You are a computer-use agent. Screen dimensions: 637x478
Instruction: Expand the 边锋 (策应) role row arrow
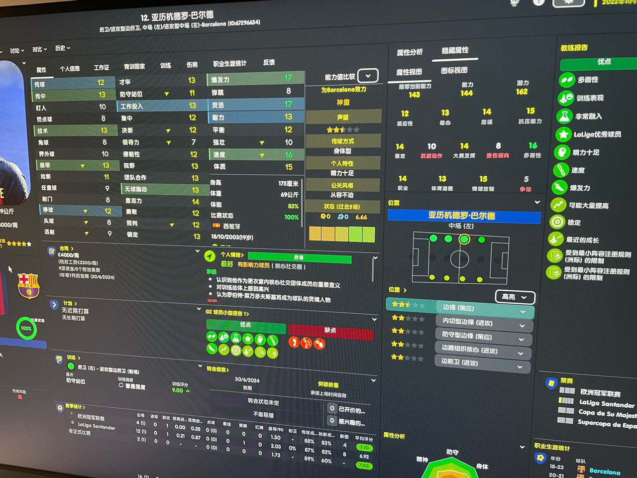click(x=523, y=312)
